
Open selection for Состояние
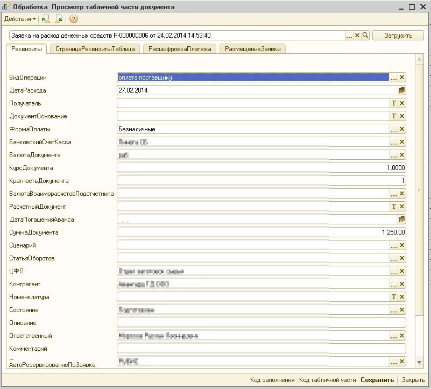pos(394,310)
